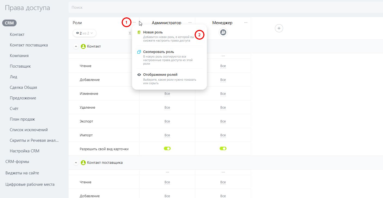Click the users icon under Менеджер
Screen dimensions: 383x198
tap(223, 33)
